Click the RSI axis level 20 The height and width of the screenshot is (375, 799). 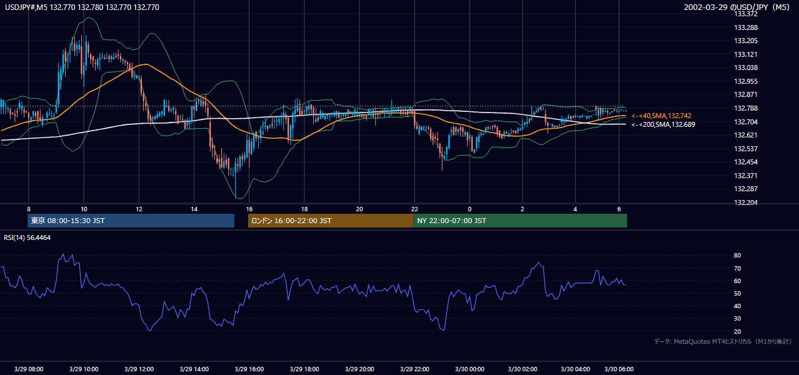[x=737, y=331]
